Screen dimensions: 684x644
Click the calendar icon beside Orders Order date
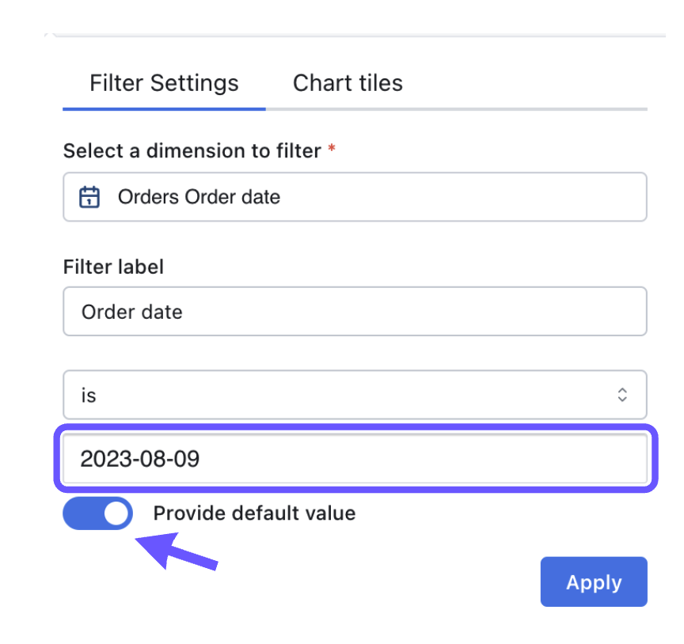90,197
